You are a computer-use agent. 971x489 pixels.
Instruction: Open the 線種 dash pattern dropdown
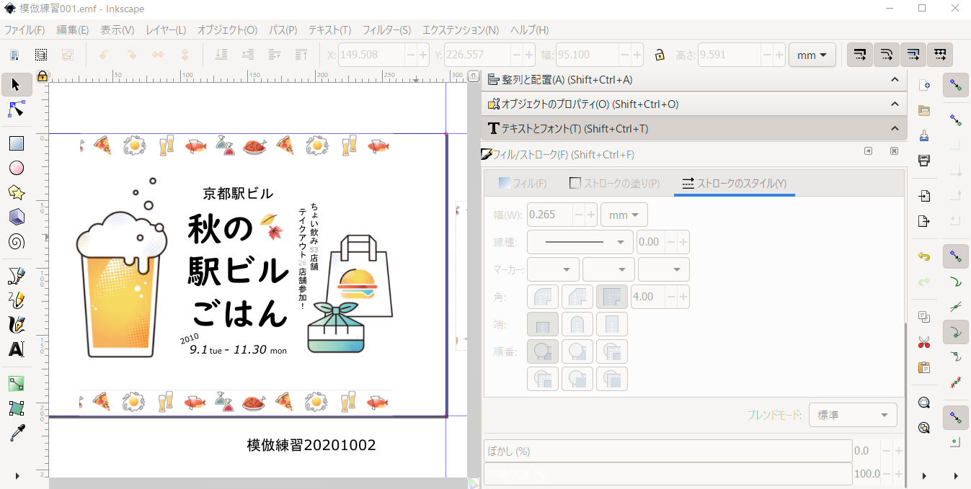pyautogui.click(x=580, y=242)
